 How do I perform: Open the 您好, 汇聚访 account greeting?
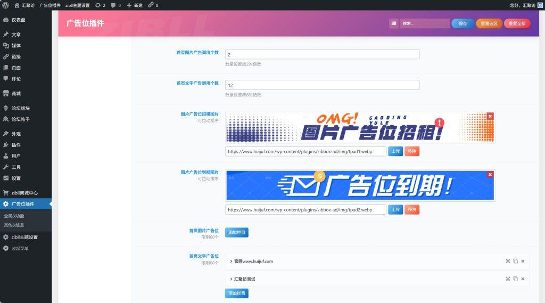pyautogui.click(x=523, y=5)
